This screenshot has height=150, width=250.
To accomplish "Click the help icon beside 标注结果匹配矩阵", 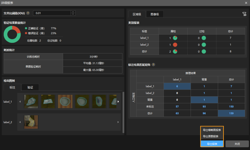I will coord(153,65).
